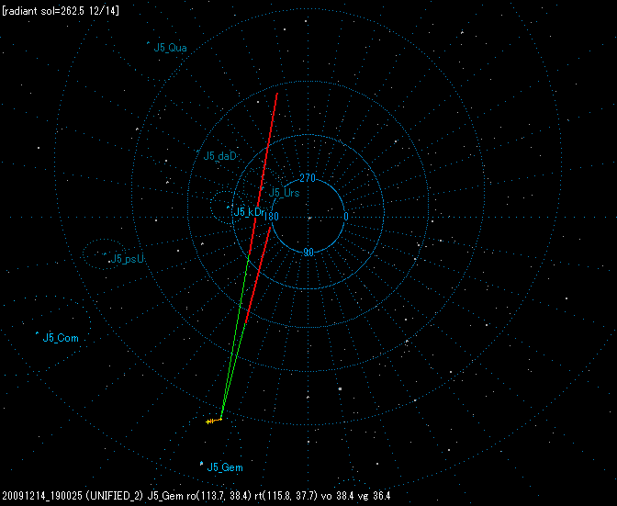Click the 270 degree axis label
This screenshot has height=506, width=617.
[x=308, y=178]
